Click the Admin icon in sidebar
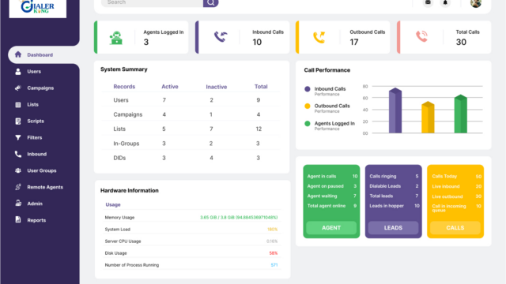 18,204
